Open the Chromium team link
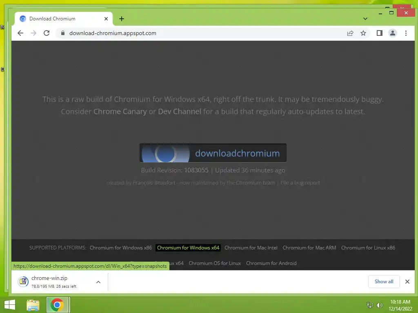418x313 pixels. [x=256, y=183]
